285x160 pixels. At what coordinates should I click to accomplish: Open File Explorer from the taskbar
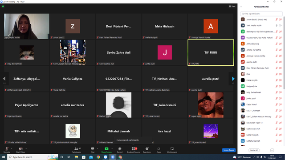[76, 157]
